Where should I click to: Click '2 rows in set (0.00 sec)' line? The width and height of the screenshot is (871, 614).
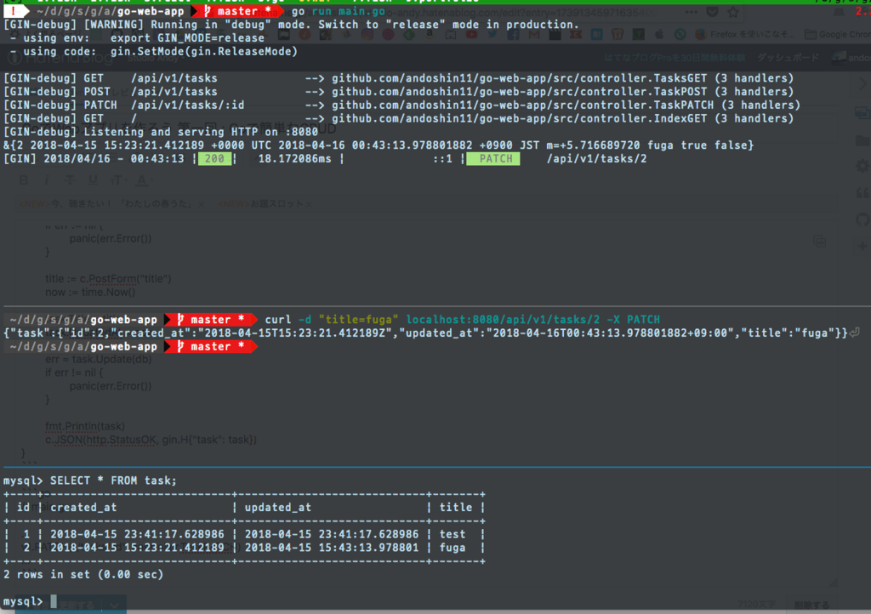click(83, 575)
